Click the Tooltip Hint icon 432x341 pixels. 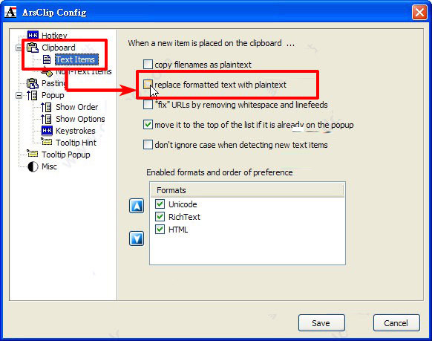[47, 142]
